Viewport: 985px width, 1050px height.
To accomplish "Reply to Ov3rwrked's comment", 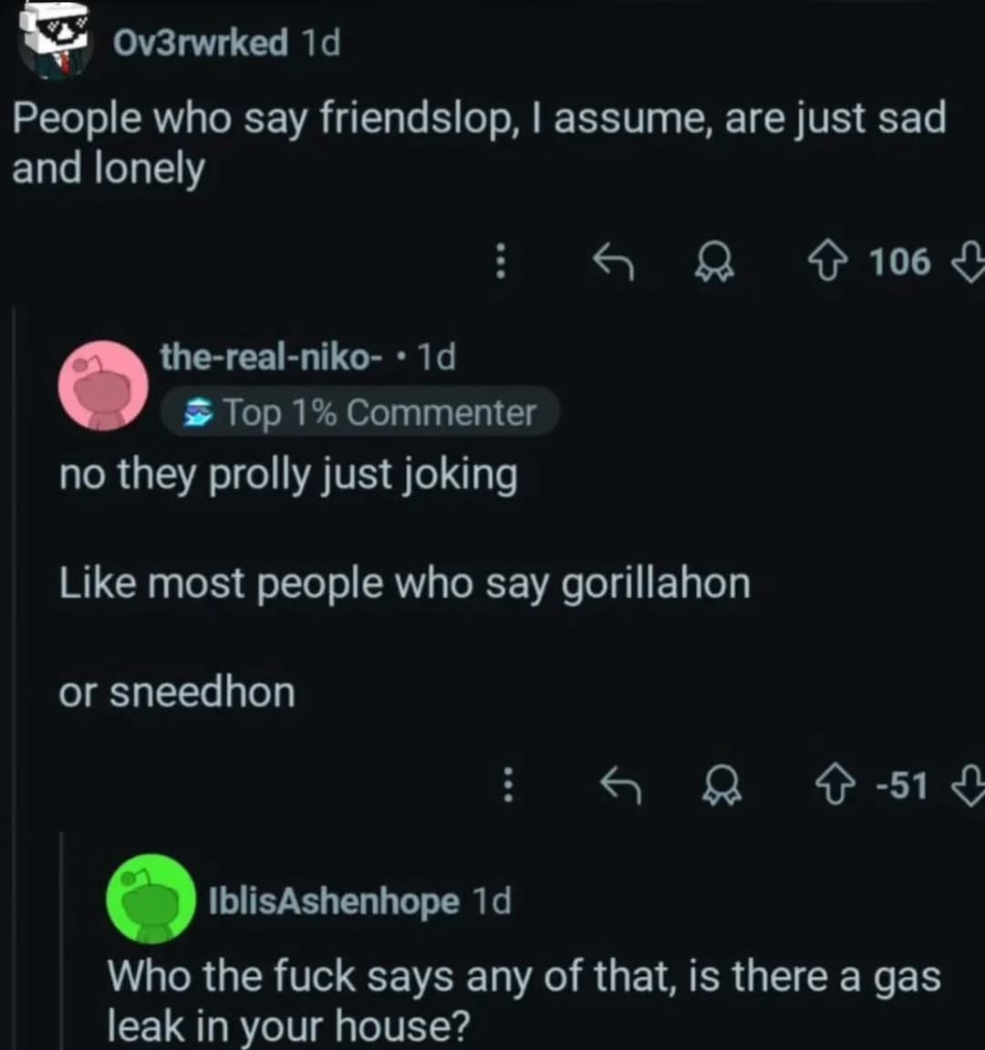I will click(613, 263).
